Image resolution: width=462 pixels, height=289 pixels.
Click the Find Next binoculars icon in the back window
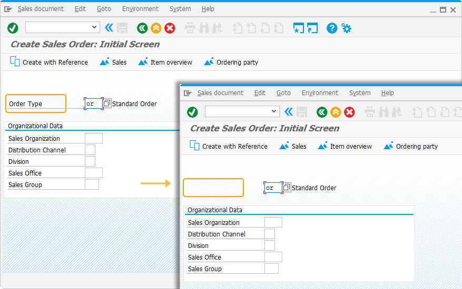(x=218, y=28)
